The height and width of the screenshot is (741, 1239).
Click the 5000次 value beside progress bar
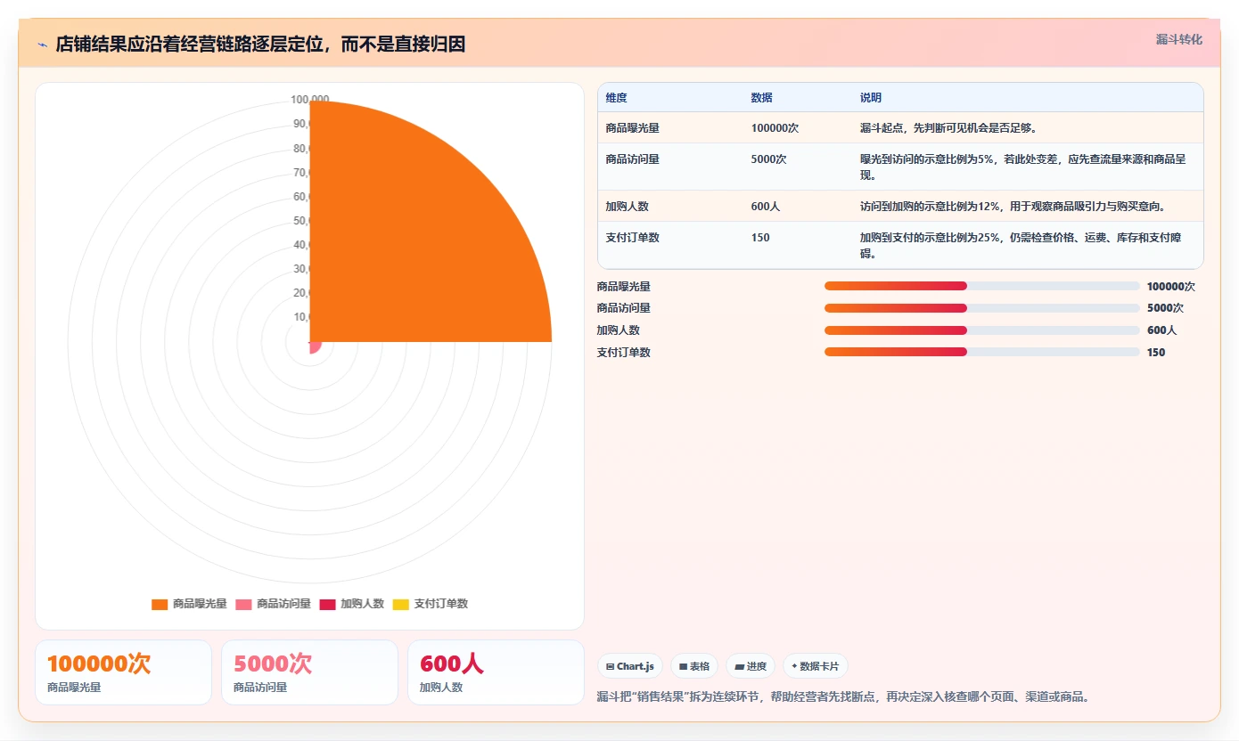[1166, 308]
